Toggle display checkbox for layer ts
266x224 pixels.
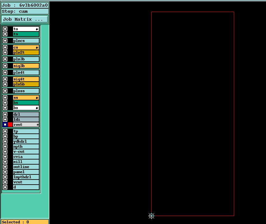click(x=5, y=34)
